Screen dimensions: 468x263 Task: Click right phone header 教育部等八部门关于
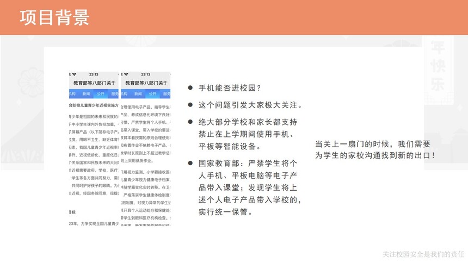(x=146, y=83)
